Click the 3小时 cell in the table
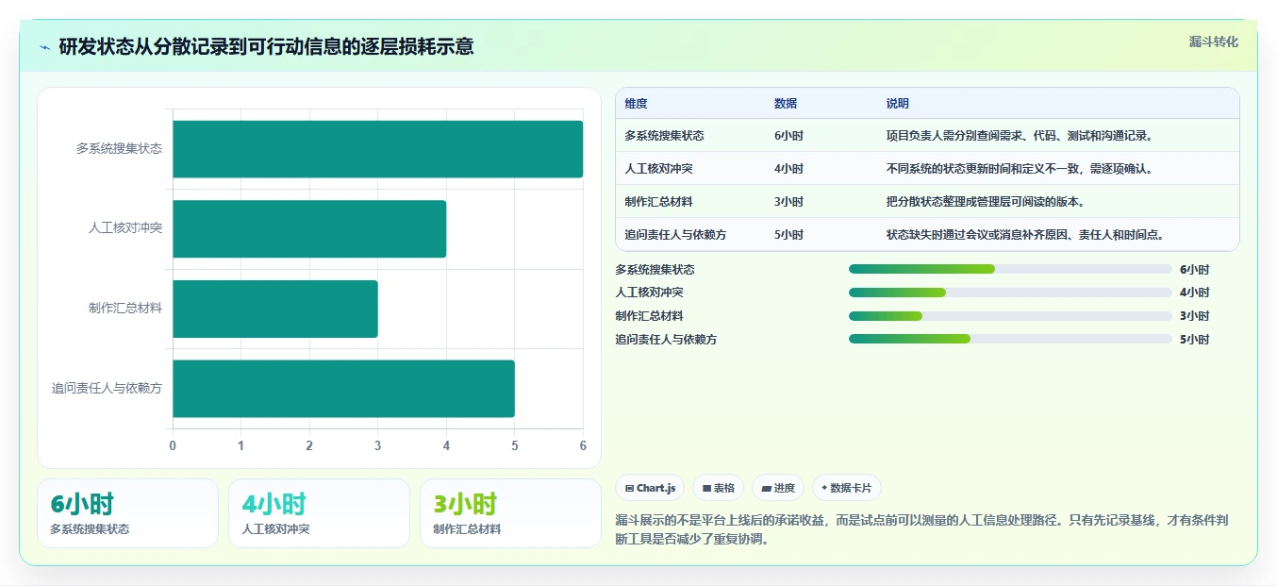 click(x=788, y=202)
